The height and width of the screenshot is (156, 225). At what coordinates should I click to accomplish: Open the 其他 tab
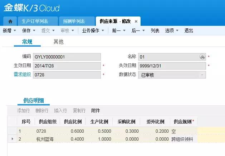58,42
